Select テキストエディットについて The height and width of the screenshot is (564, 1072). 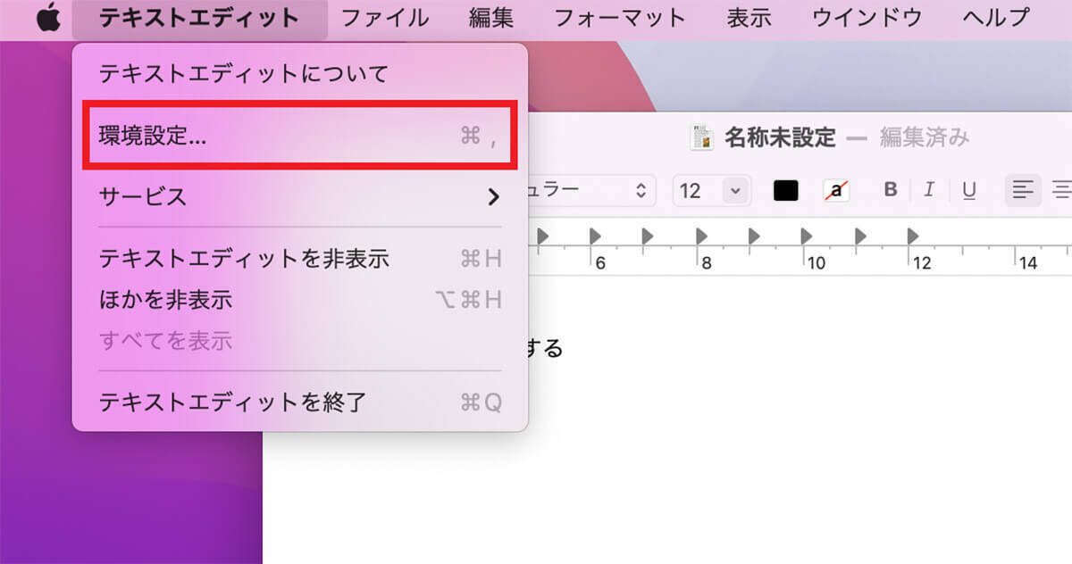300,73
